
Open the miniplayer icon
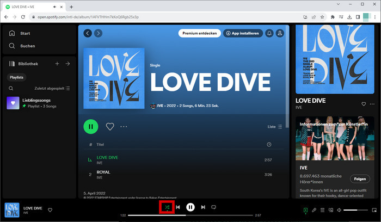pos(374,210)
